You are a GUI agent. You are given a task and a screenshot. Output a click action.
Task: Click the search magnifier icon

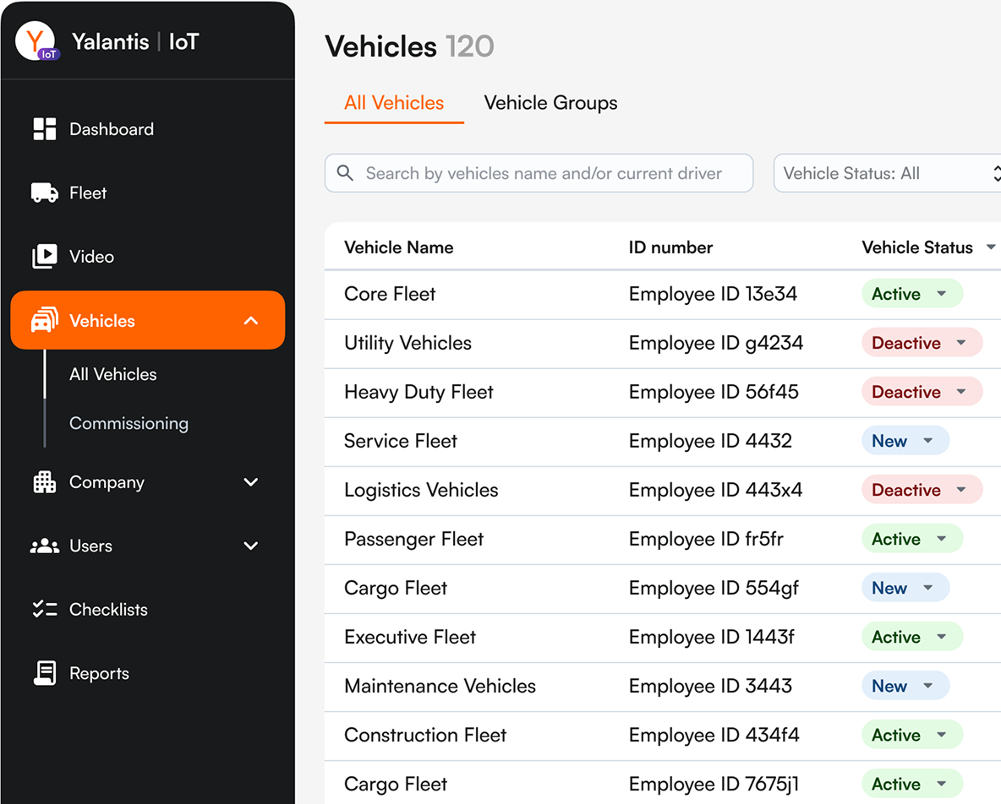click(345, 173)
